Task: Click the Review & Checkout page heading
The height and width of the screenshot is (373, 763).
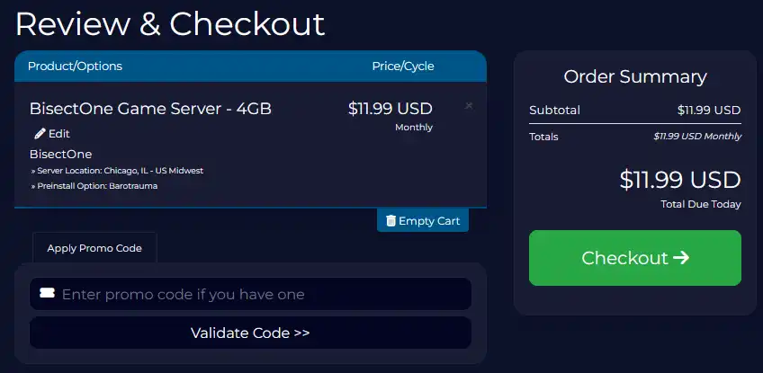Action: point(170,24)
